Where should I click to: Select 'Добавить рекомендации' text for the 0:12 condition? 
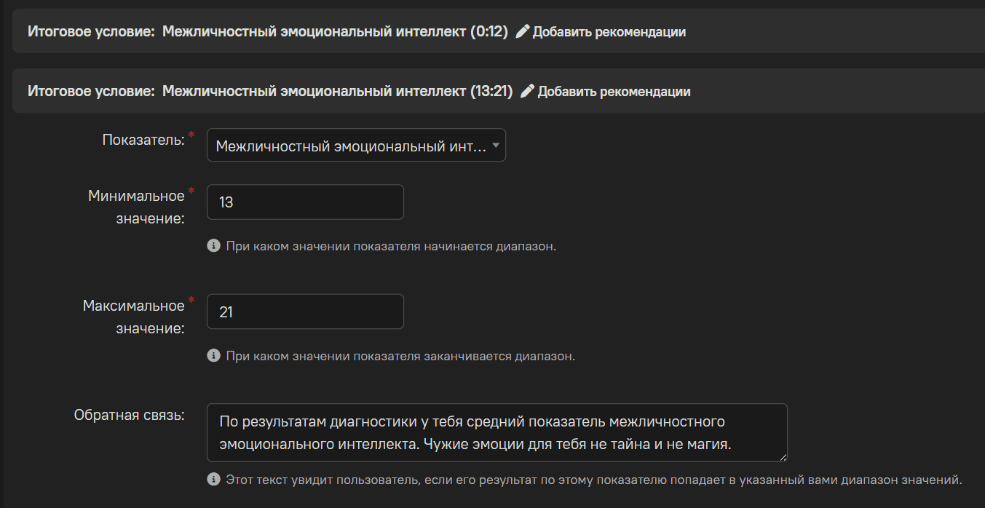609,32
